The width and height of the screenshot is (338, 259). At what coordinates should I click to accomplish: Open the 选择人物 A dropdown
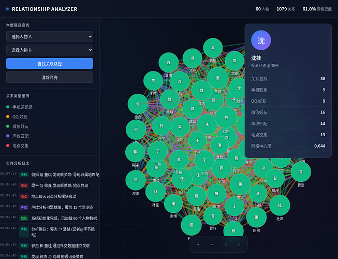(x=50, y=37)
